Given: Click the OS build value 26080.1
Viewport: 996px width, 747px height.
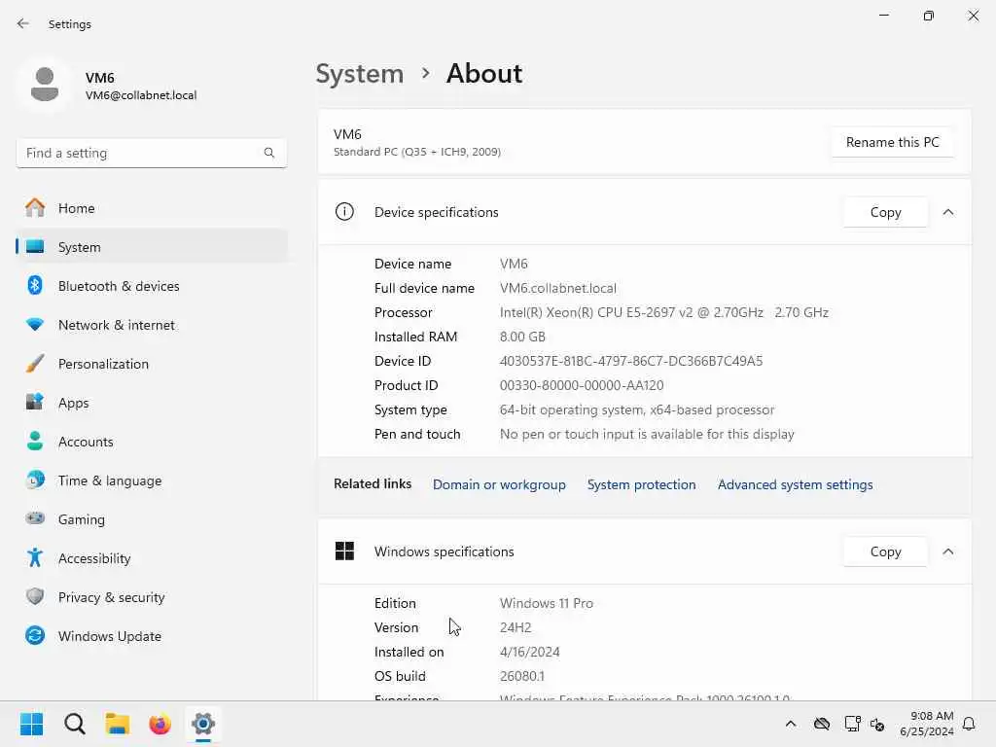Looking at the screenshot, I should pyautogui.click(x=522, y=676).
